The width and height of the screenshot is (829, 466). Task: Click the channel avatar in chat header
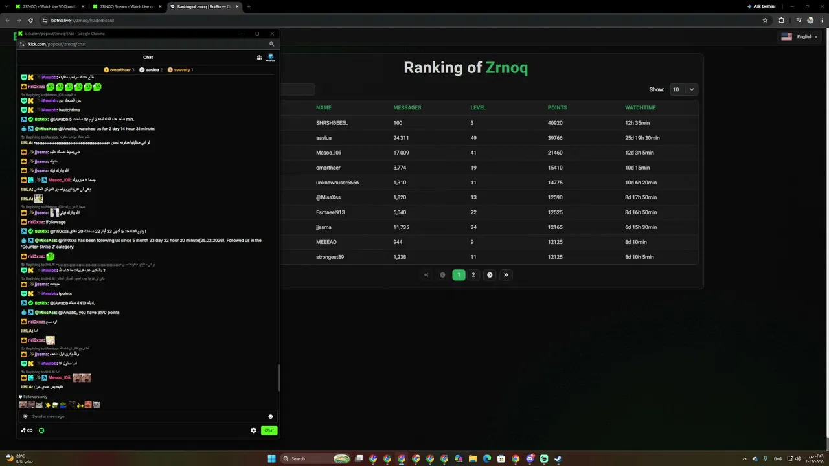271,57
